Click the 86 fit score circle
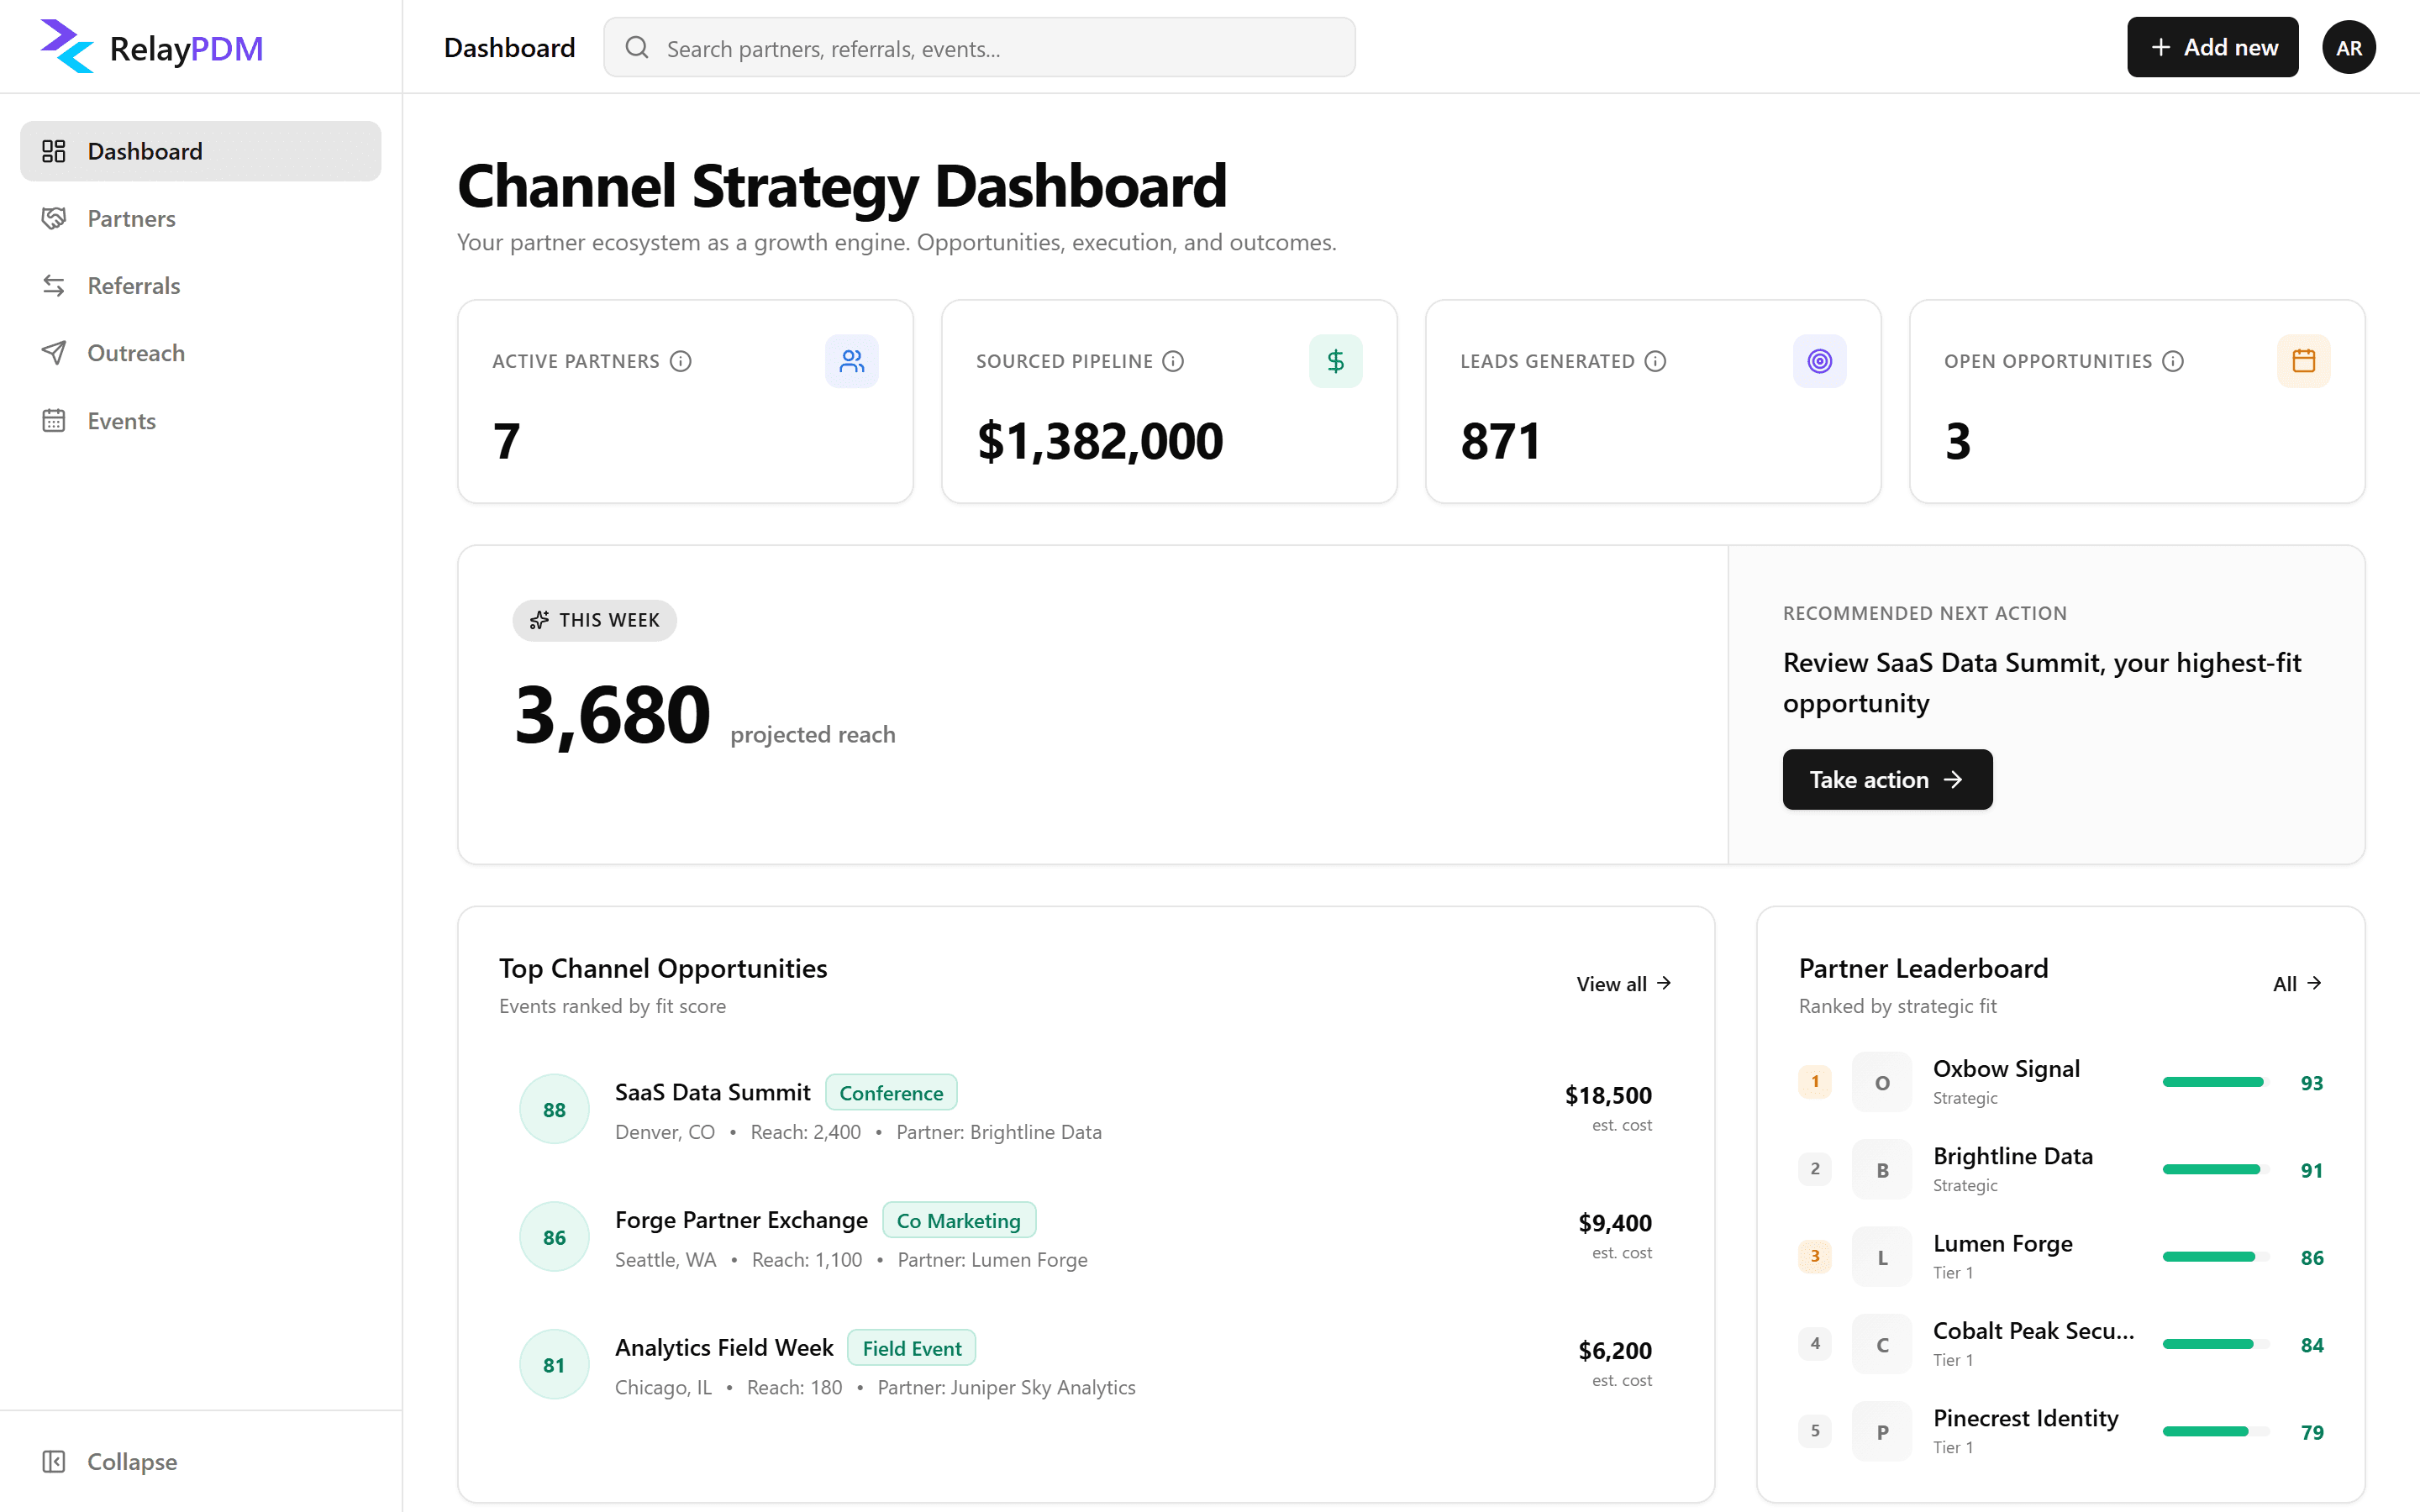 click(554, 1237)
